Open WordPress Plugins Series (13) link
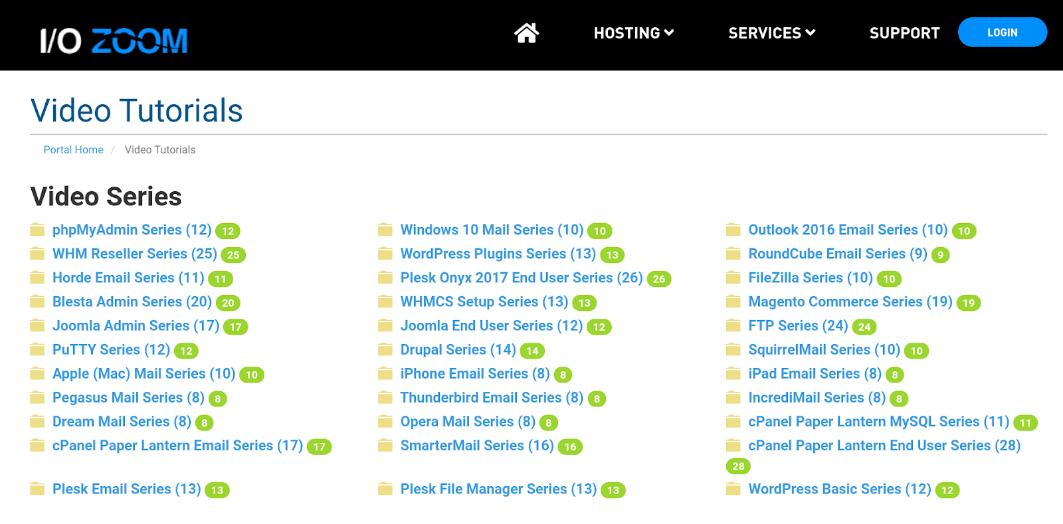 coord(498,254)
